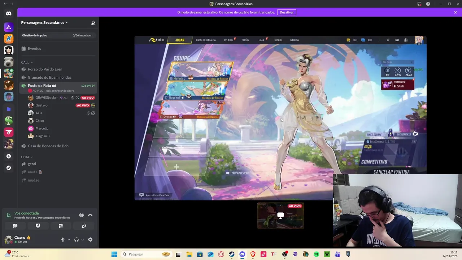The height and width of the screenshot is (260, 462).
Task: Open the geral text channel
Action: click(58, 164)
